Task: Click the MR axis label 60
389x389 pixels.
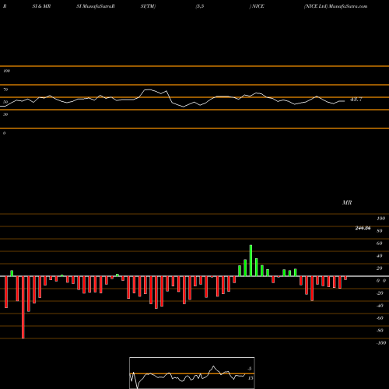Action: click(380, 244)
